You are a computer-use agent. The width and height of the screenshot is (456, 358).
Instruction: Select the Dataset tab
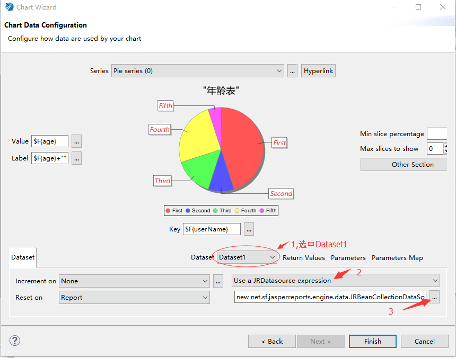click(23, 257)
